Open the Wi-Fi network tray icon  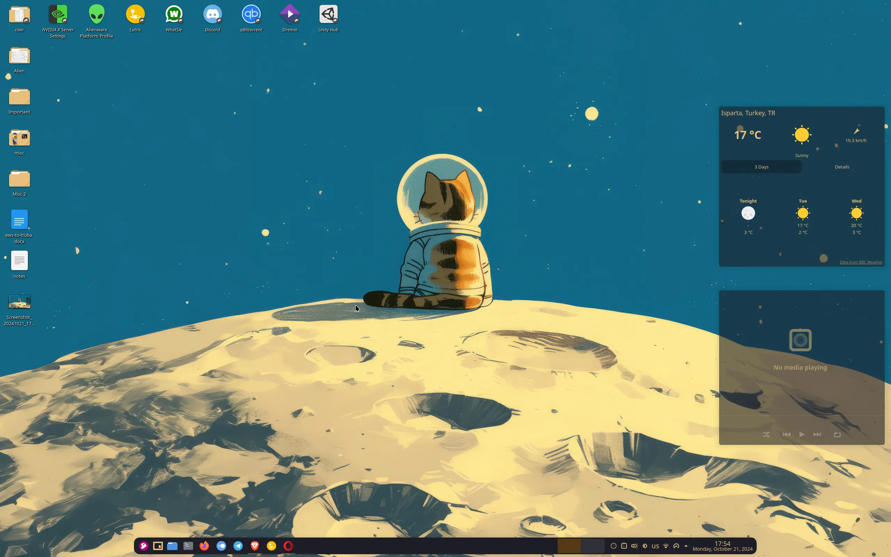click(x=666, y=546)
